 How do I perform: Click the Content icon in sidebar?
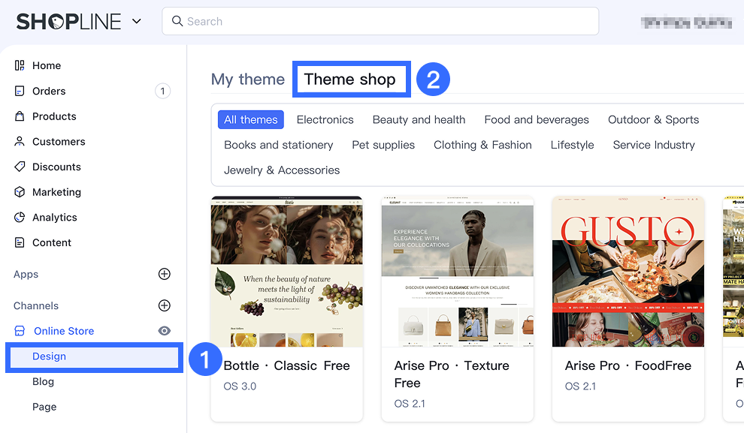click(20, 242)
